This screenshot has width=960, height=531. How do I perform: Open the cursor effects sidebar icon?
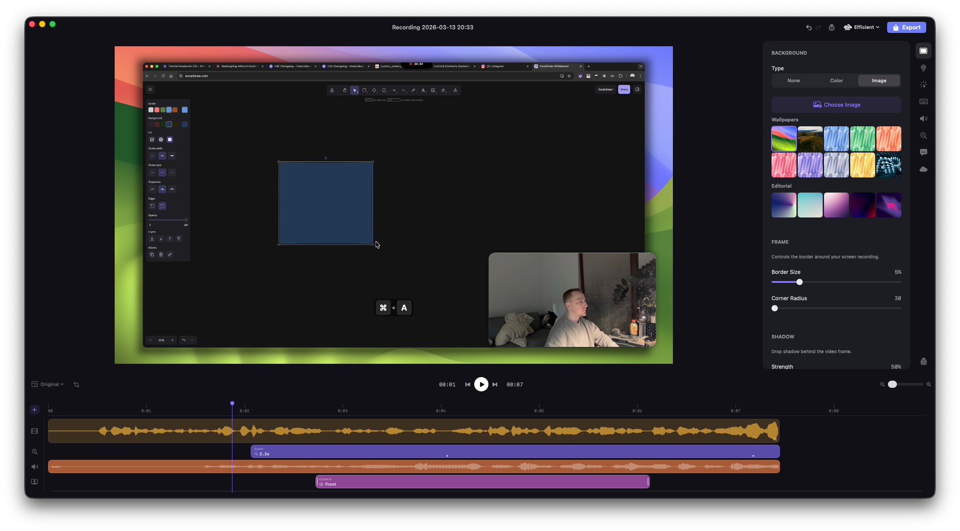pyautogui.click(x=923, y=84)
